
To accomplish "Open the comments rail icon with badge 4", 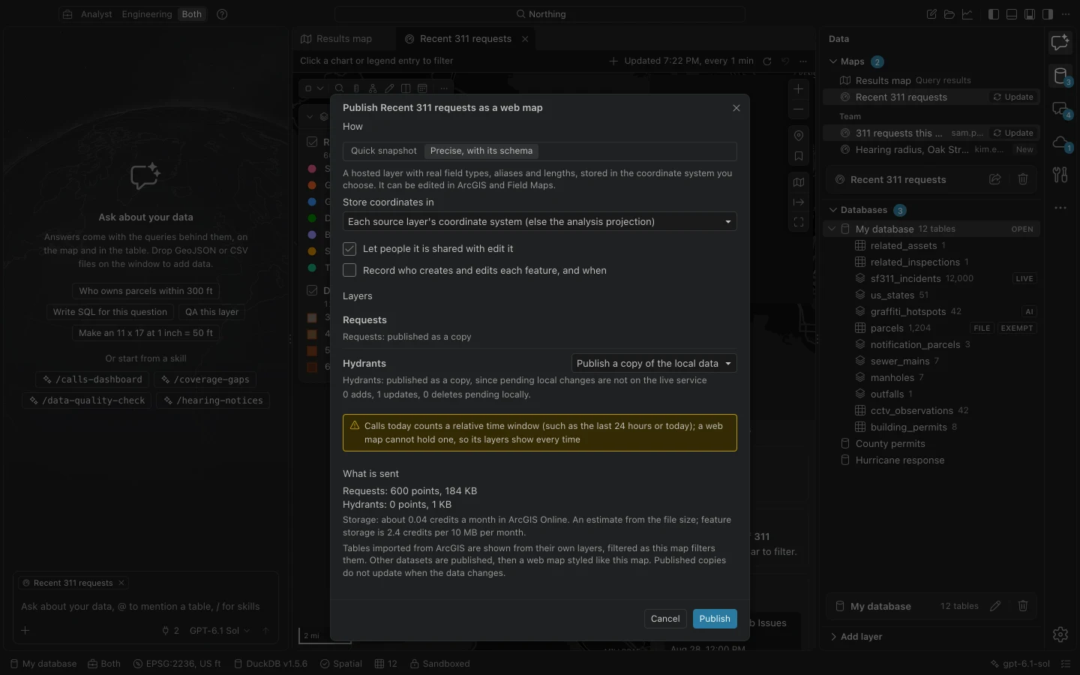I will (1060, 109).
